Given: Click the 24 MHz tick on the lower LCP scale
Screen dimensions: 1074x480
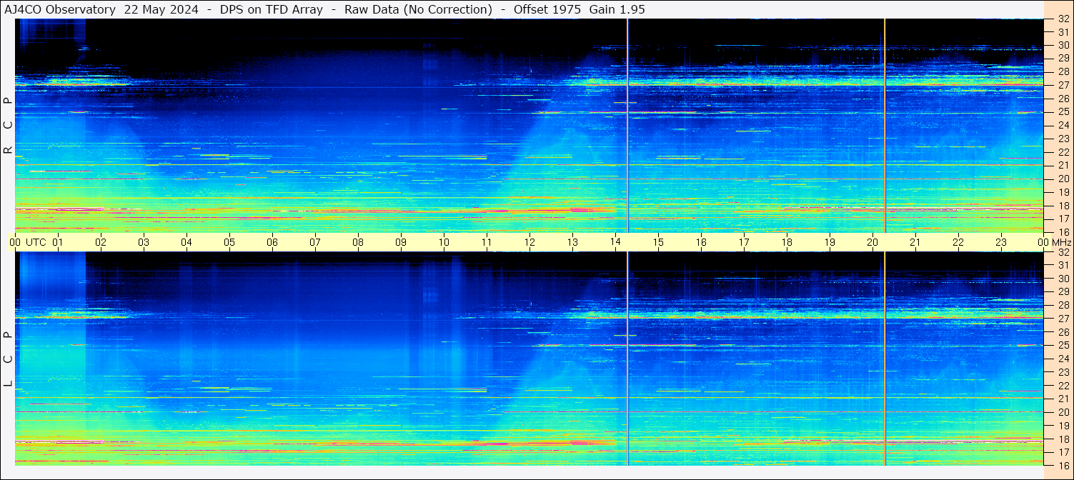Looking at the screenshot, I should (1063, 359).
